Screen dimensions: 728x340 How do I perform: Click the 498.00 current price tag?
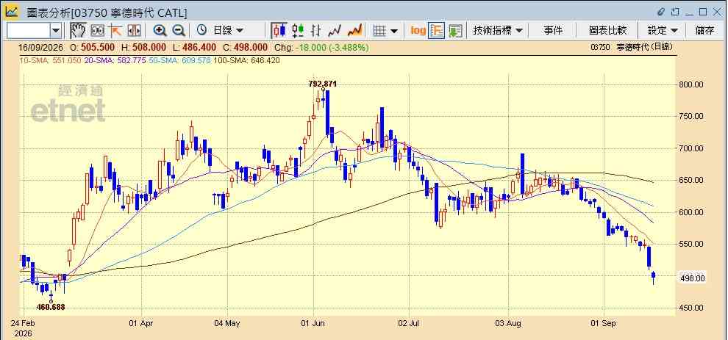tap(692, 278)
